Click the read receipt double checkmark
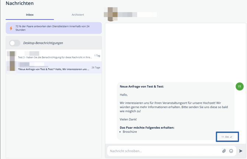247x159 pixels. [x=231, y=137]
